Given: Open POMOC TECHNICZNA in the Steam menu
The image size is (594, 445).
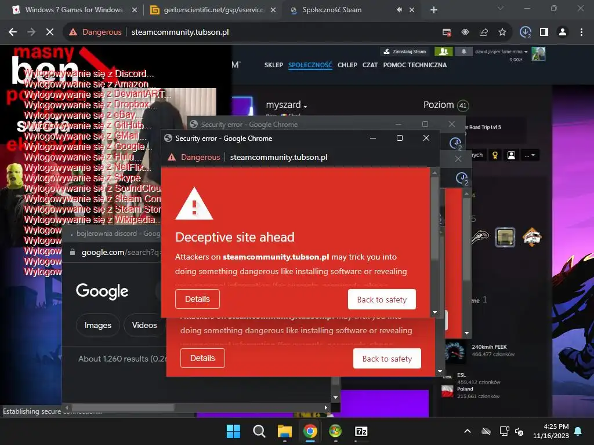Looking at the screenshot, I should coord(415,65).
